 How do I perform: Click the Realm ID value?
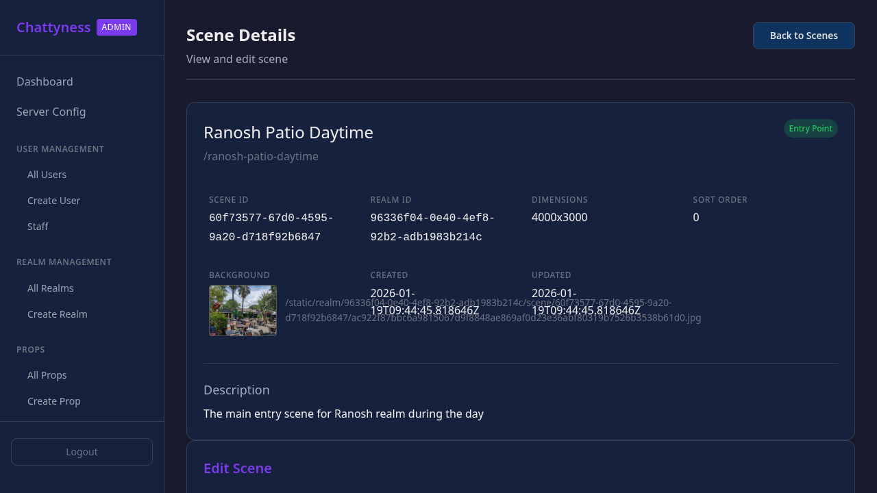point(432,227)
